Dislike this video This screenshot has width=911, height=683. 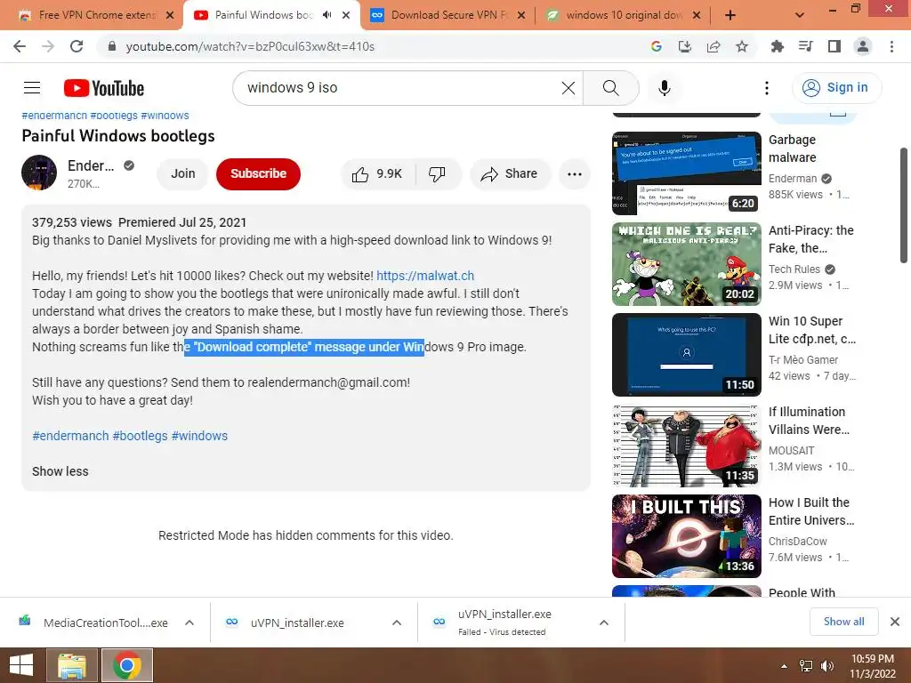[x=437, y=173]
